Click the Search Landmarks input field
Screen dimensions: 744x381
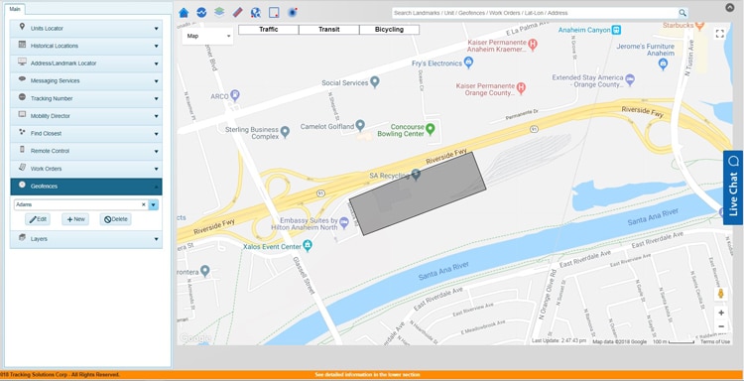coord(535,13)
